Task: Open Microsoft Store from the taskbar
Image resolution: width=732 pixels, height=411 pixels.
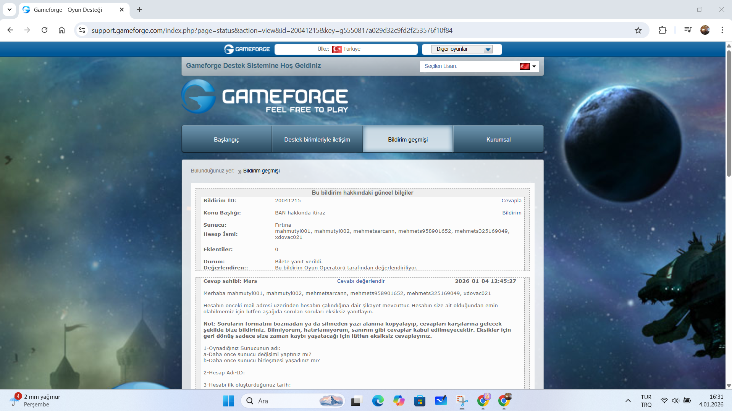Action: pyautogui.click(x=420, y=401)
